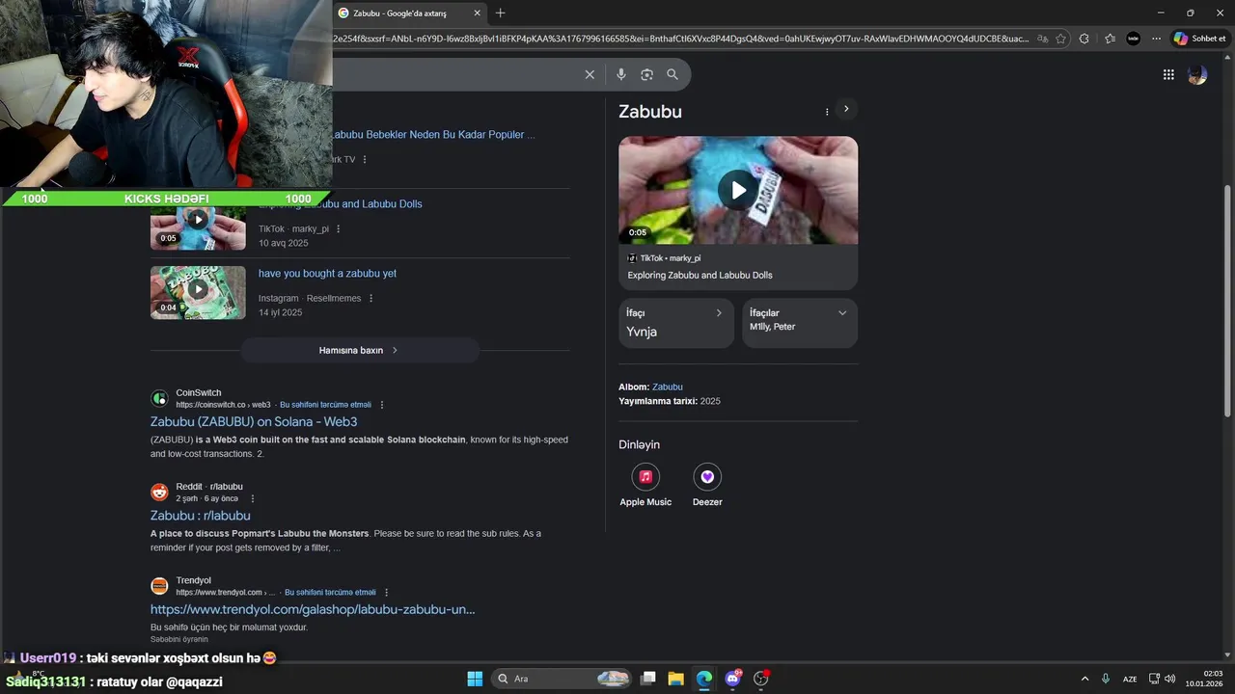This screenshot has width=1235, height=694.
Task: Open the Google account avatar
Action: [1197, 74]
